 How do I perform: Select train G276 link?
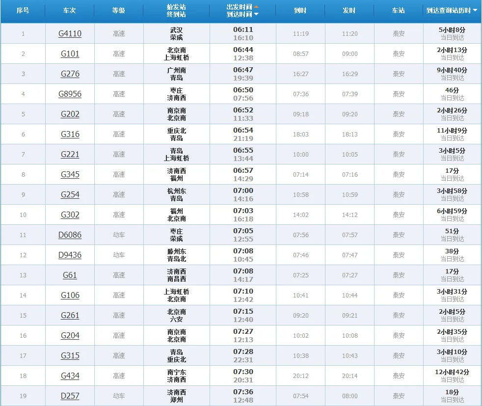(x=70, y=74)
